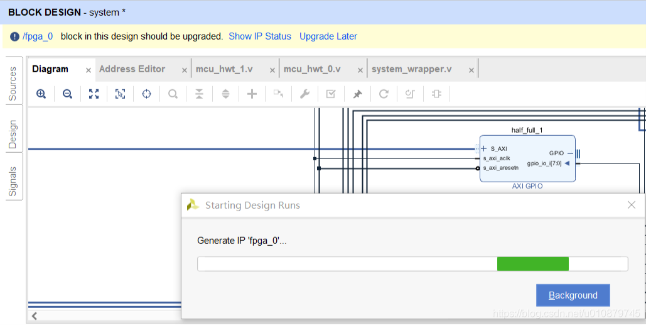Click the Make External connection icon
The height and width of the screenshot is (325, 646).
[279, 94]
